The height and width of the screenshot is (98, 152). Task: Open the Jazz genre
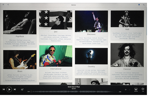[x=56, y=32]
